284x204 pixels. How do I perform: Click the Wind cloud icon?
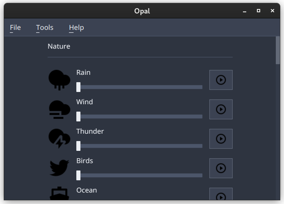59,109
